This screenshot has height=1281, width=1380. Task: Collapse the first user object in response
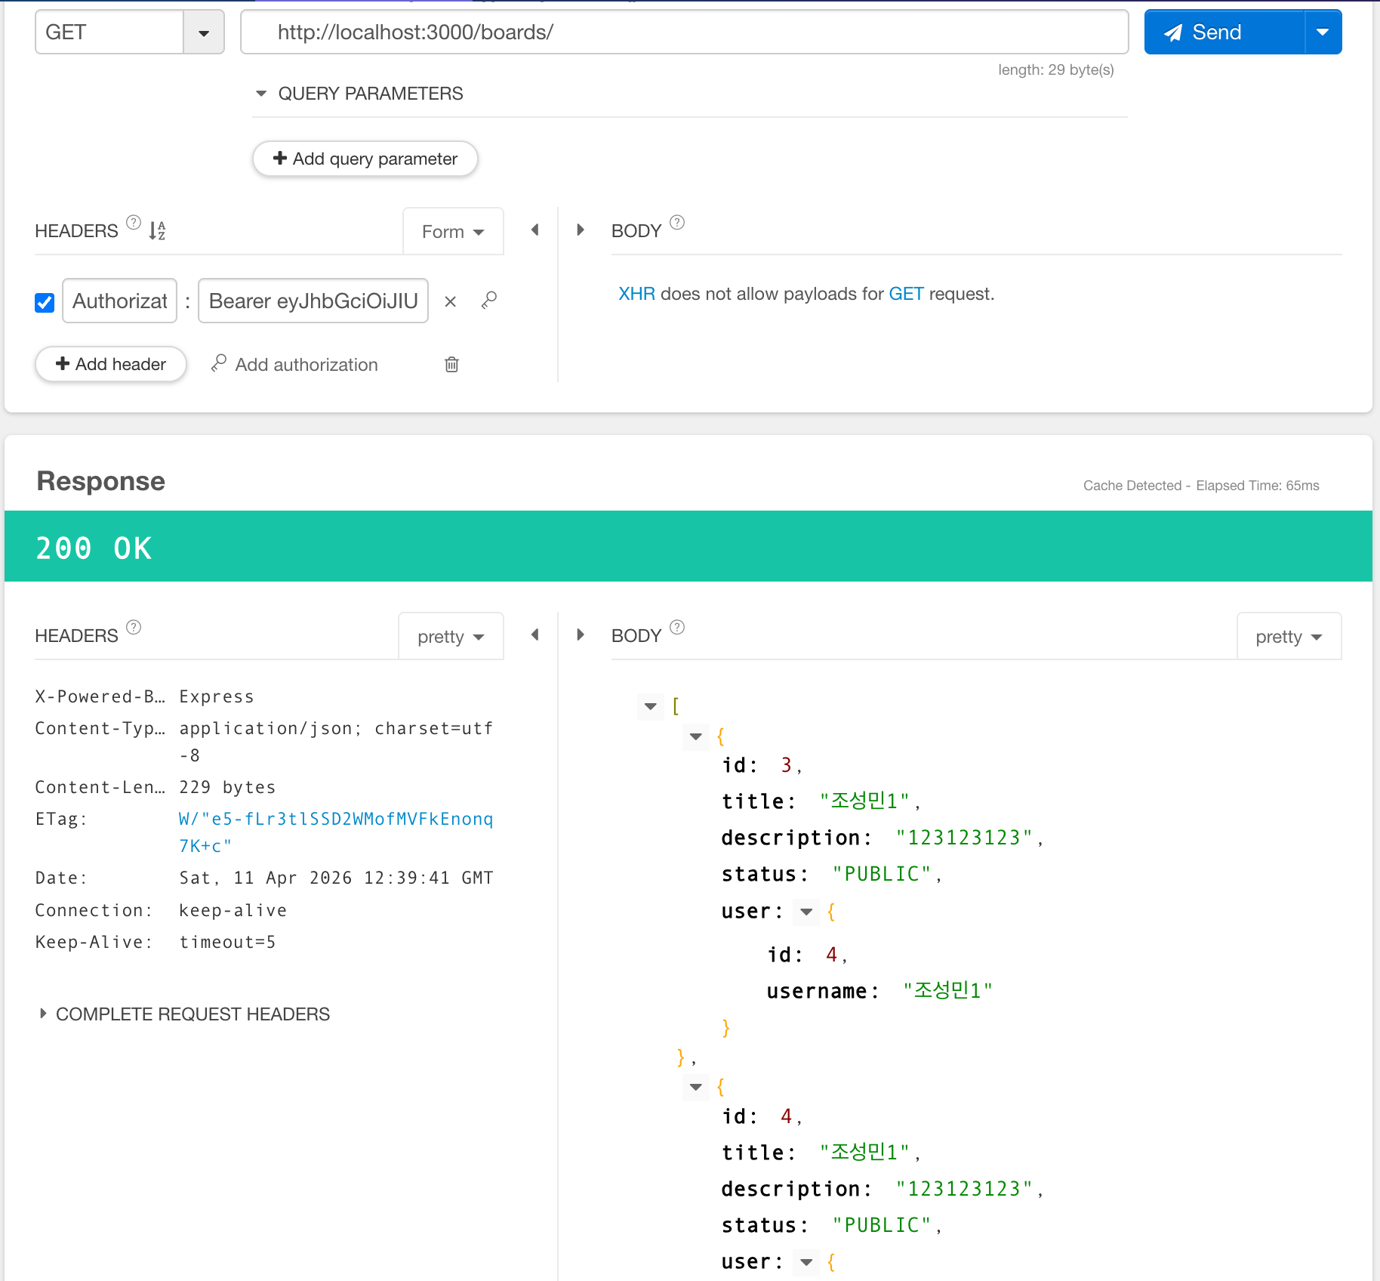[x=806, y=912]
